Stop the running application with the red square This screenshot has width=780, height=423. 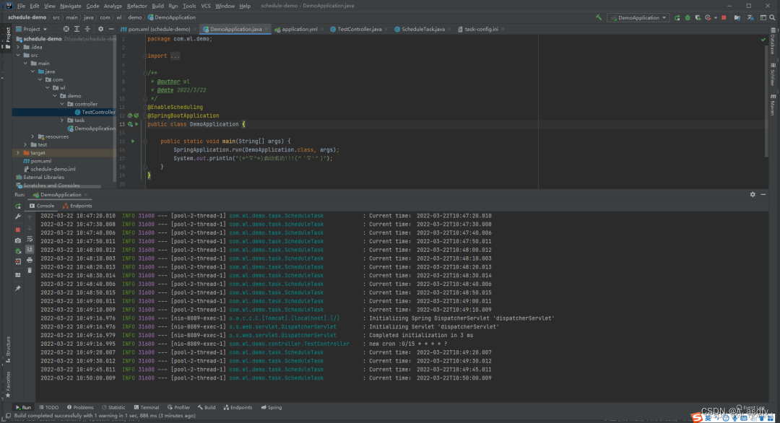724,17
